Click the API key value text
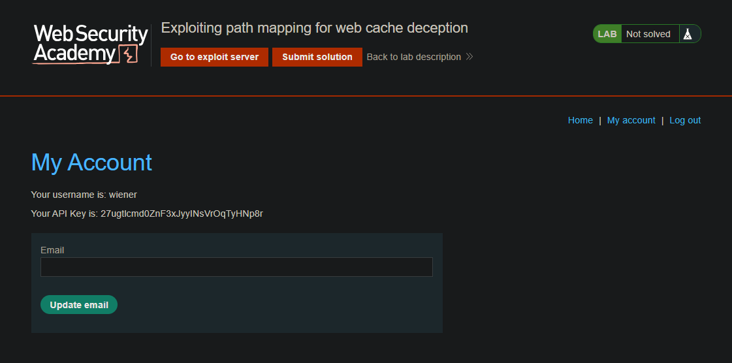Screen dimensions: 732x363 (x=182, y=213)
